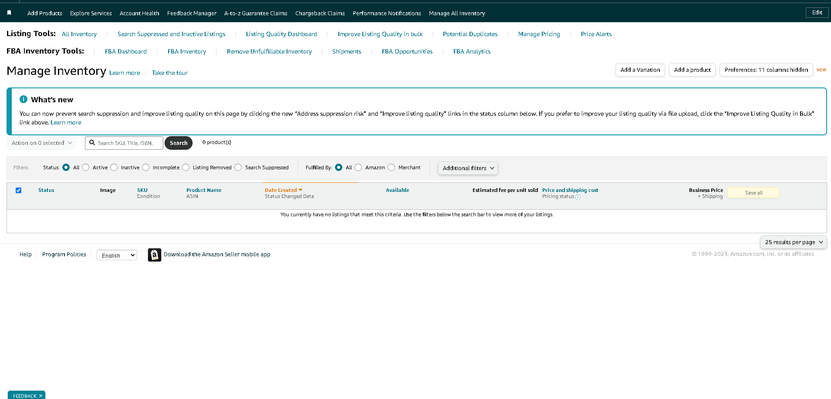
Task: Open FBA Analytics link
Action: [x=472, y=51]
